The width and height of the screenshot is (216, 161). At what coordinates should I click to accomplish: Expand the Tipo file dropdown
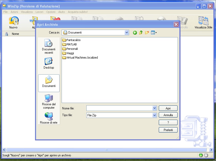154,115
